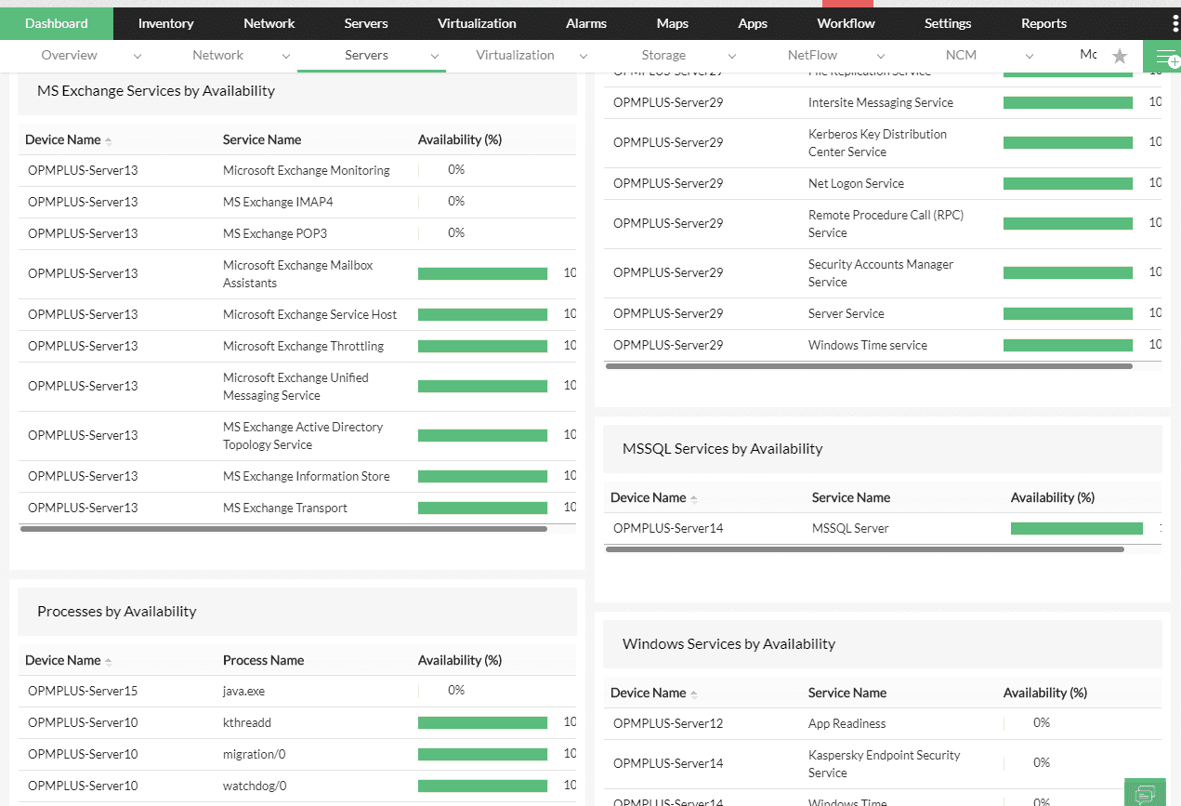Open the three-dot more options menu
This screenshot has height=806, width=1181.
click(1174, 23)
